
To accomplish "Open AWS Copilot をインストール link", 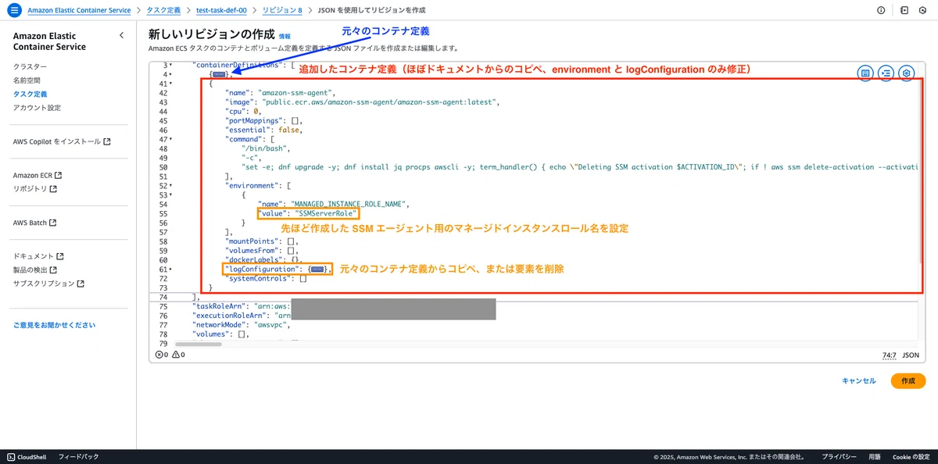I will [x=62, y=142].
